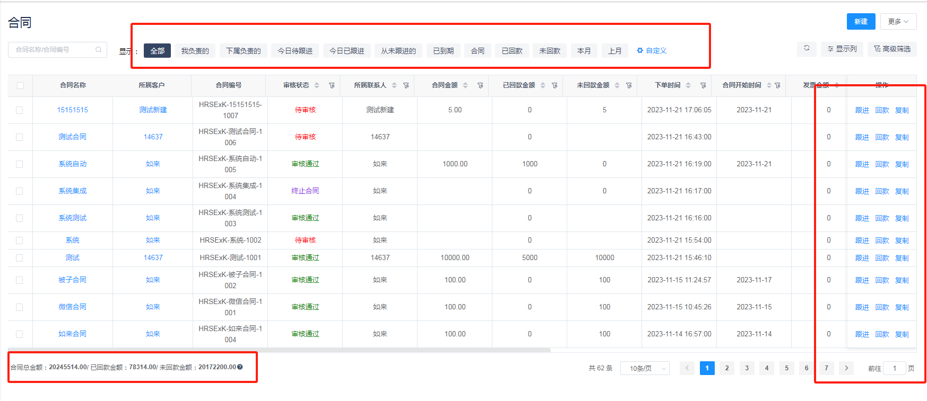Select the checkbox for 微信合同 row
This screenshot has width=927, height=401.
[20, 307]
